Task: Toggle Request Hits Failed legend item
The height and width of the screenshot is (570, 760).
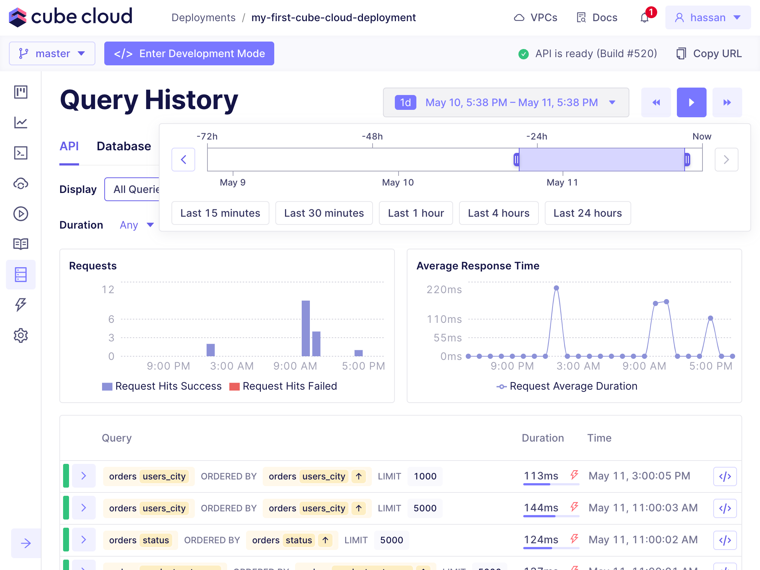Action: [x=284, y=386]
